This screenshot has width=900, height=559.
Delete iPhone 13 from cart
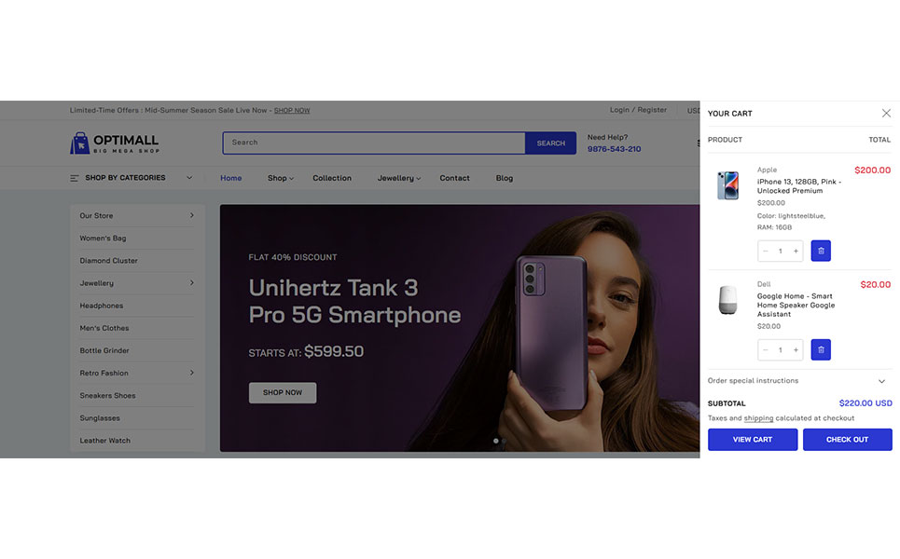[x=821, y=251]
